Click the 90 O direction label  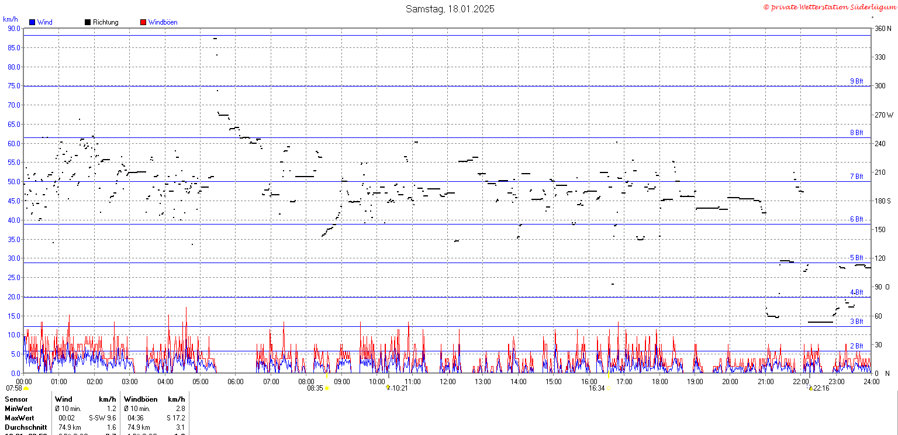882,287
